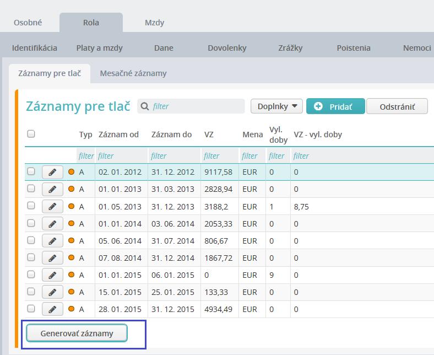434x355 pixels.
Task: Edit the record starting 01. 05. 2013
Action: click(52, 207)
